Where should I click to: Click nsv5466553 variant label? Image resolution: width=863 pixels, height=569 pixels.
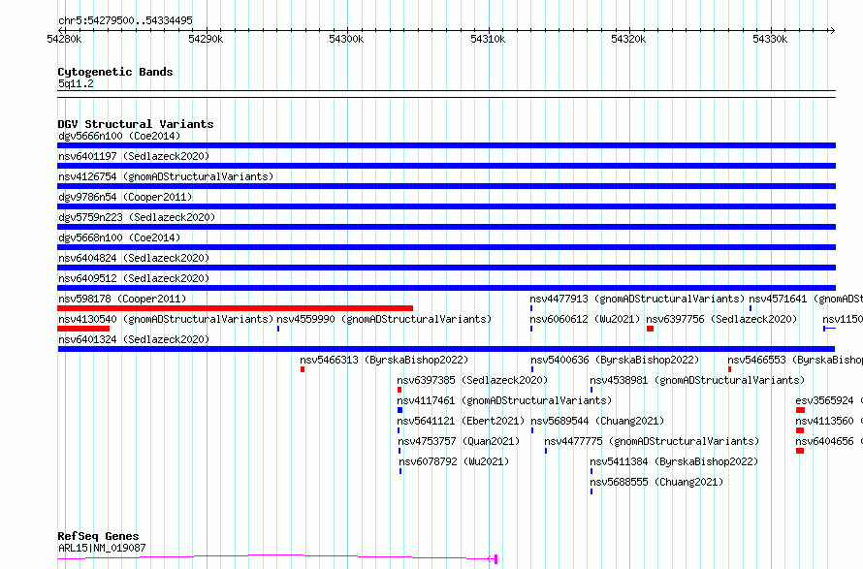(x=795, y=360)
